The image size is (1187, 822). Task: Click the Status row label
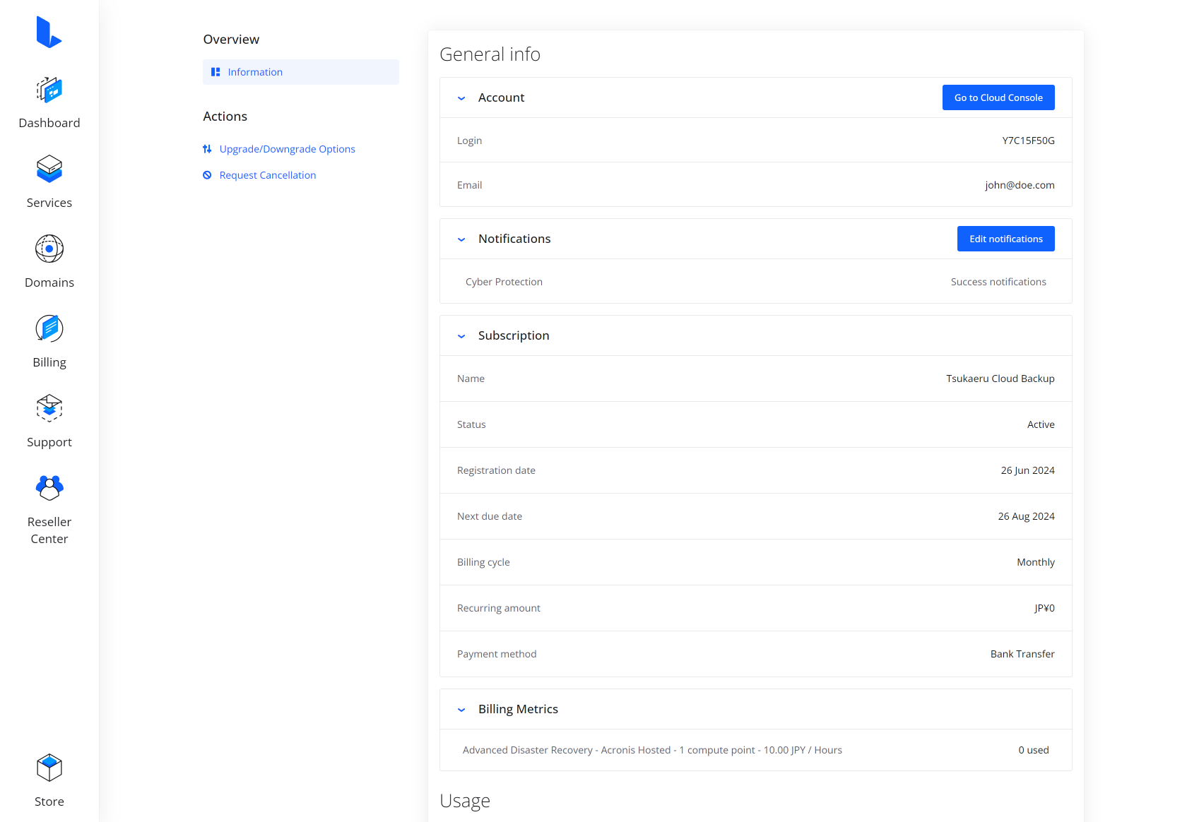click(471, 424)
